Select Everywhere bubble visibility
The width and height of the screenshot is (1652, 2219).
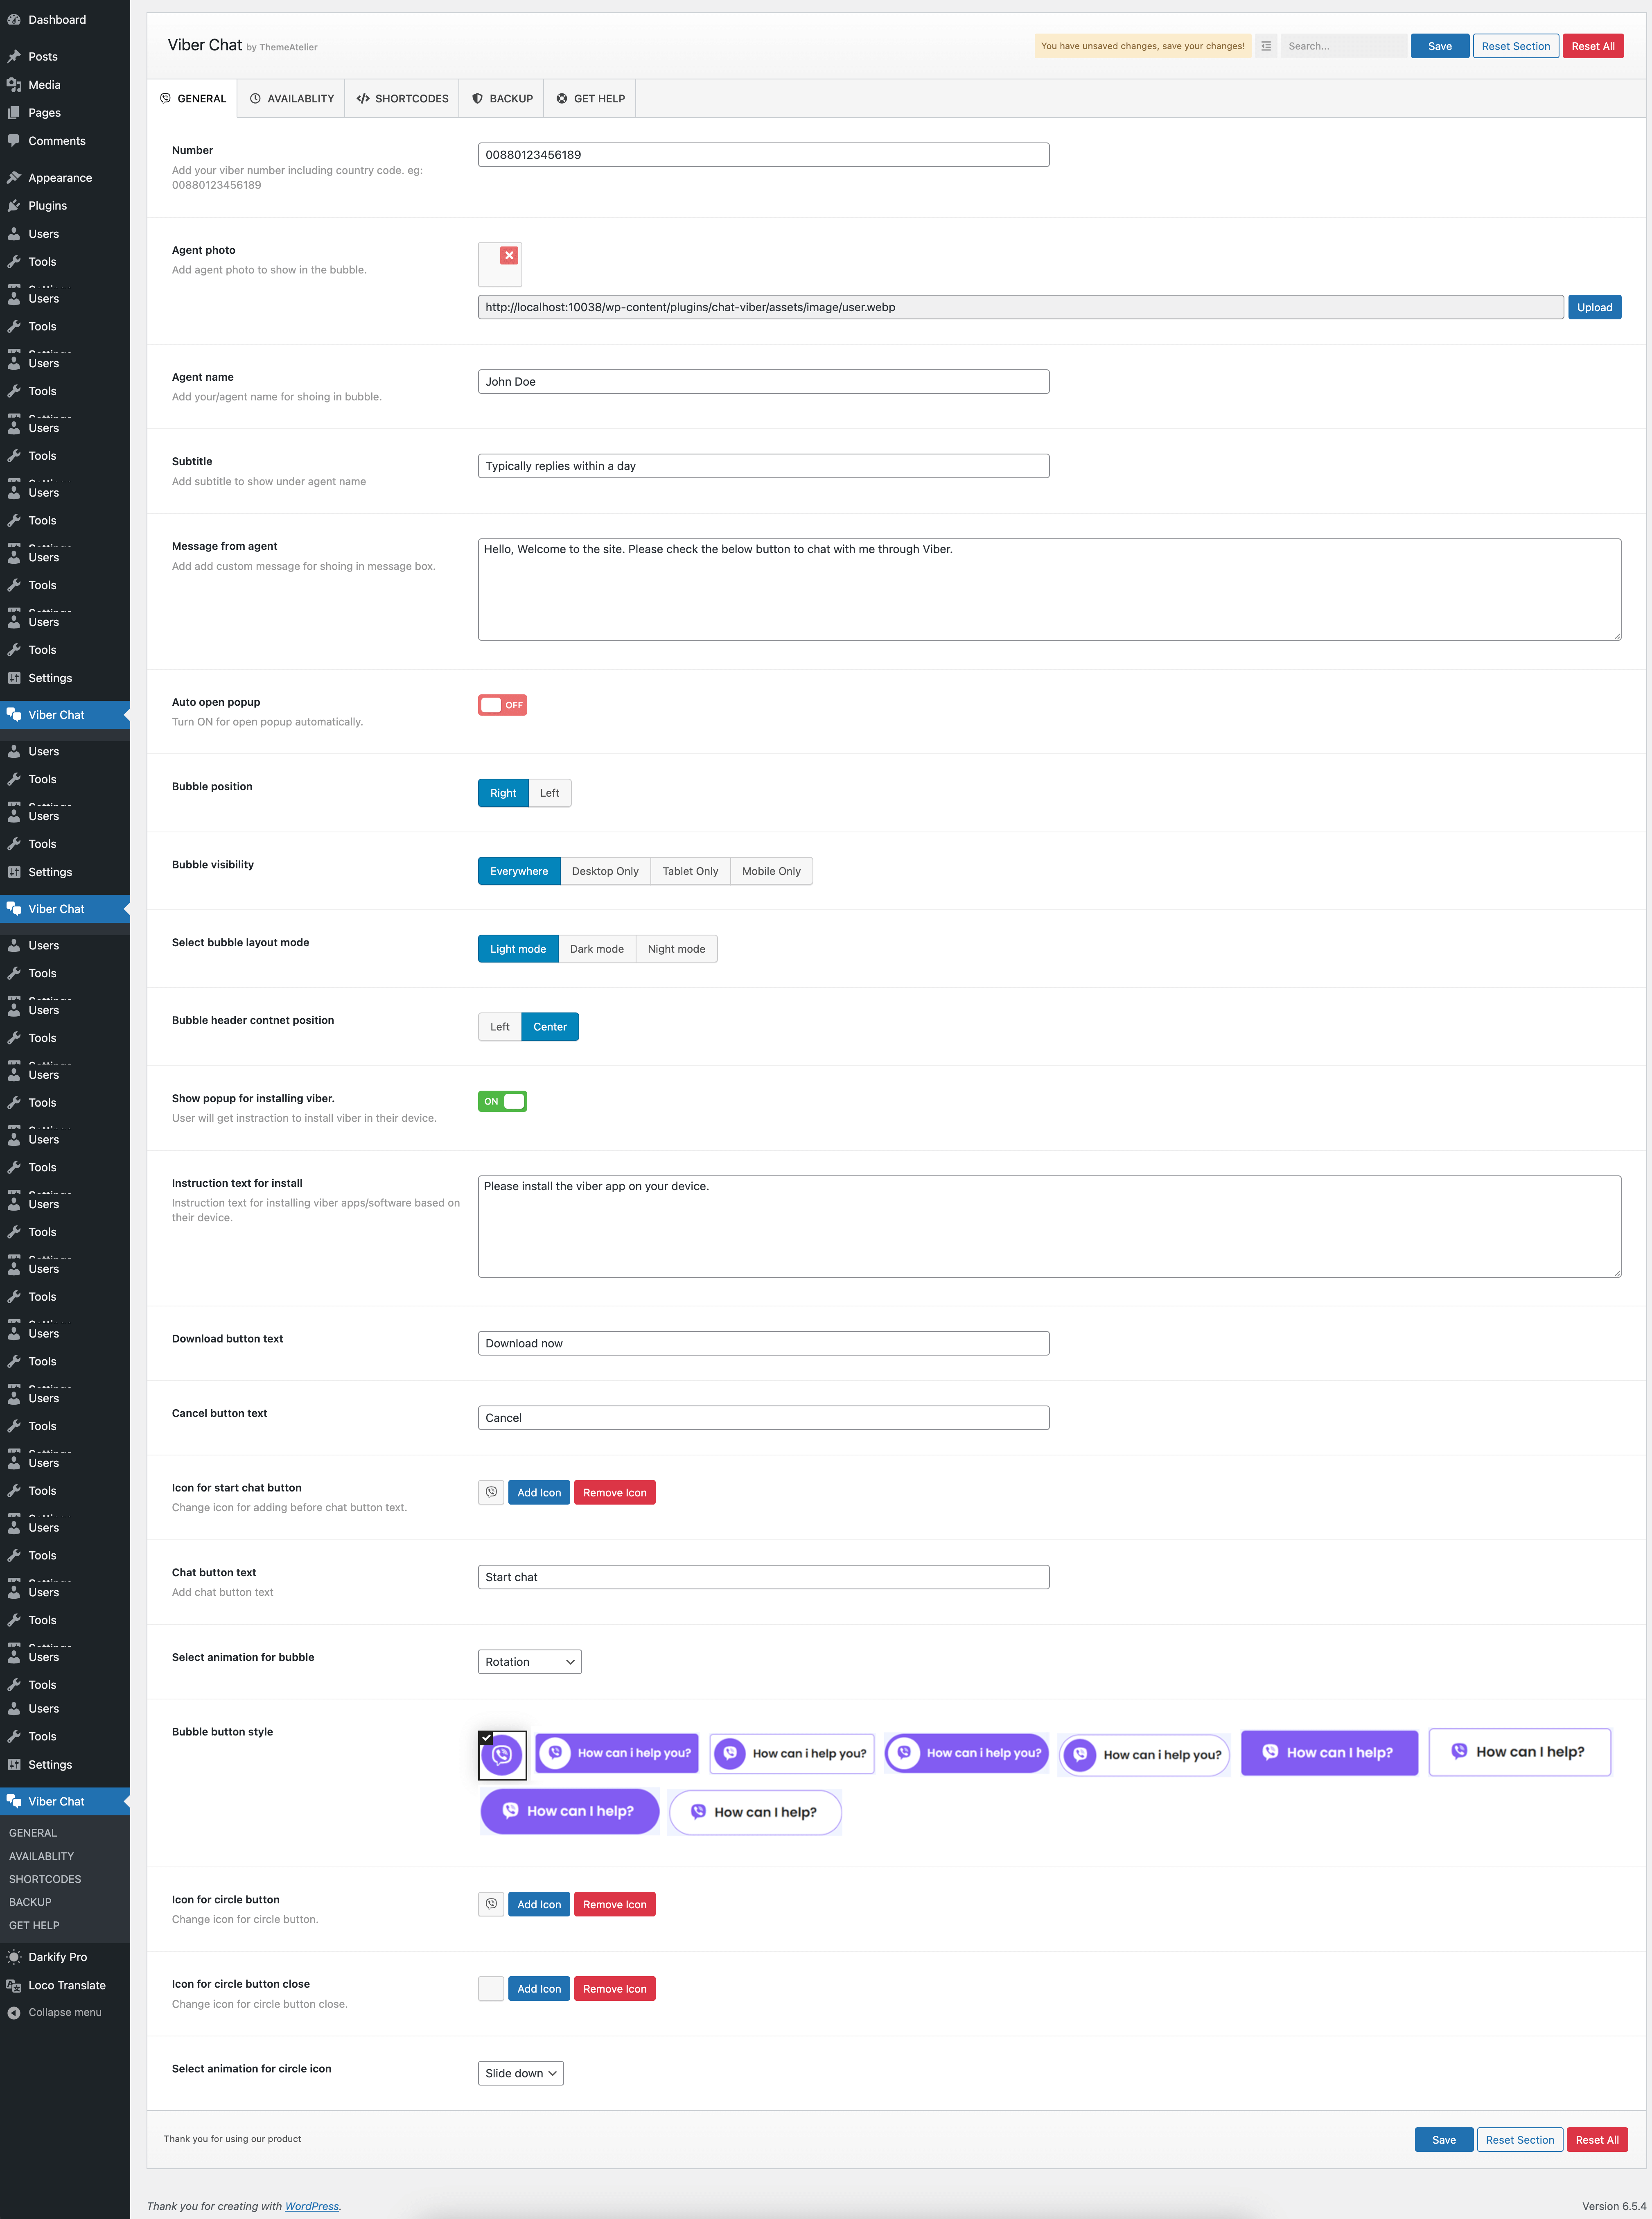(519, 871)
